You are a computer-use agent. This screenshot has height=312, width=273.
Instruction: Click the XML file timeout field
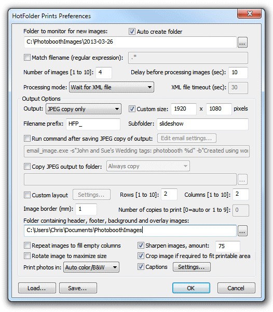click(x=238, y=88)
